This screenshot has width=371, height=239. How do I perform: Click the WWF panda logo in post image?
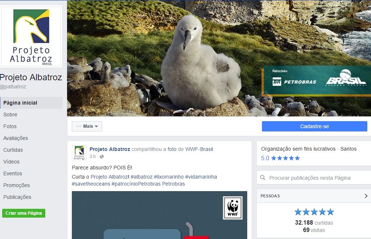pyautogui.click(x=232, y=208)
